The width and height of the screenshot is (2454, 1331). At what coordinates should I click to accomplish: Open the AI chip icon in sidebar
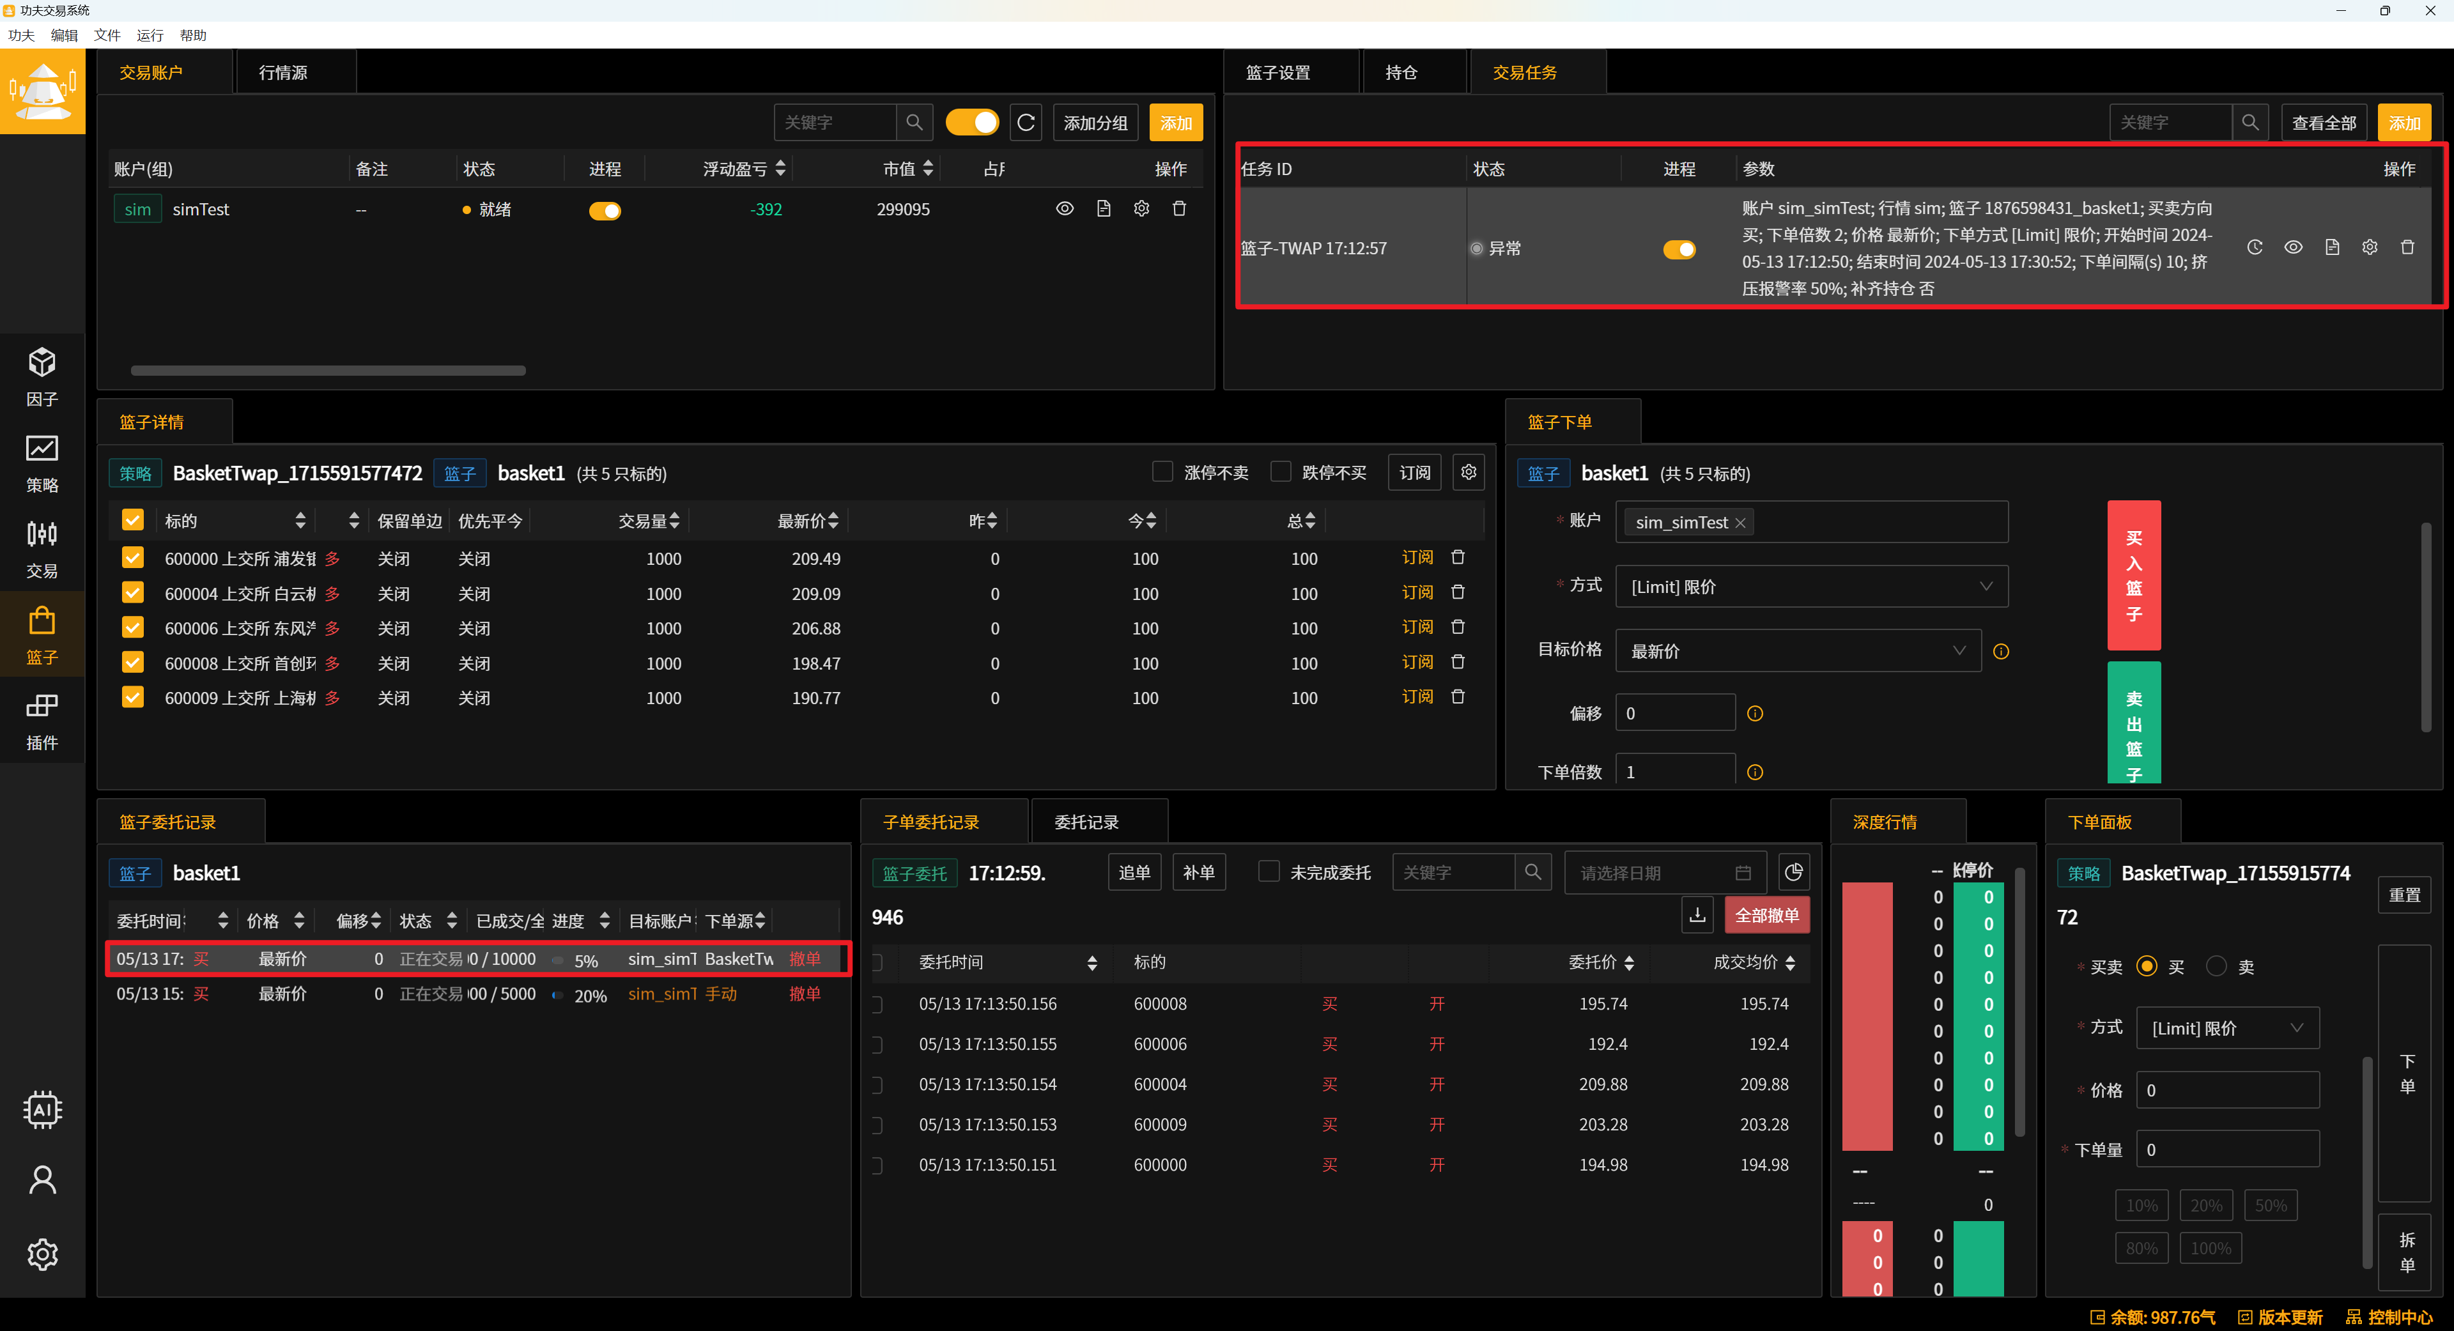point(42,1110)
